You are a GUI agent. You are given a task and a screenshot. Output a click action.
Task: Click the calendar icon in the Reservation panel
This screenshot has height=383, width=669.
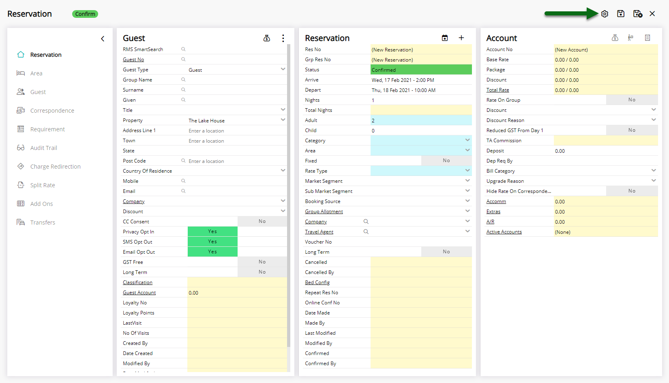pos(445,38)
